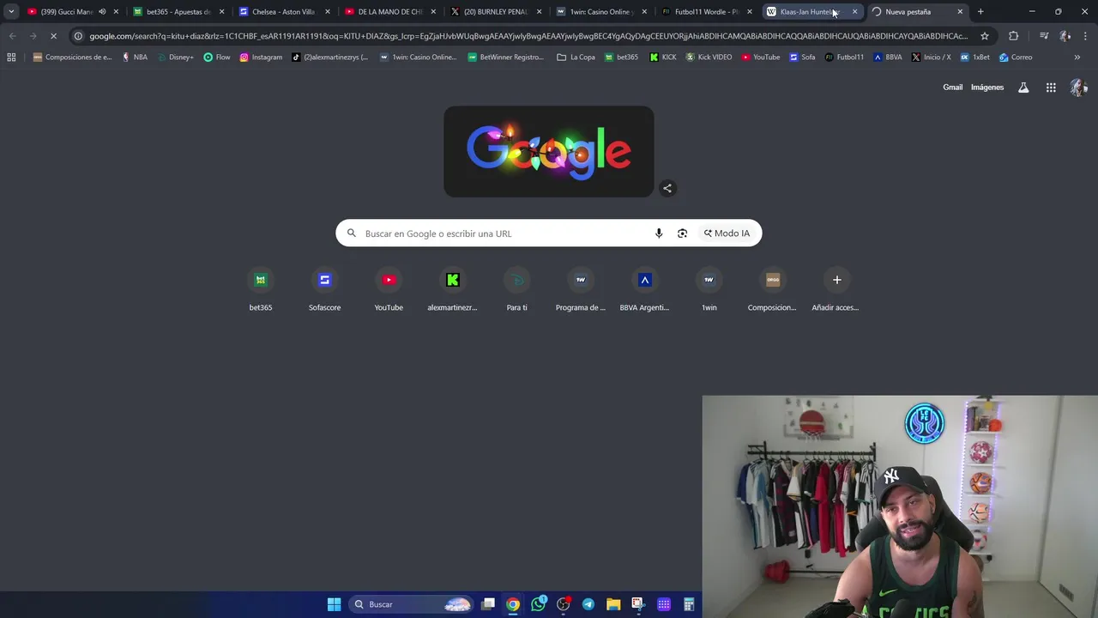Open the Sofascore shortcut tile
The image size is (1098, 618).
pos(324,290)
